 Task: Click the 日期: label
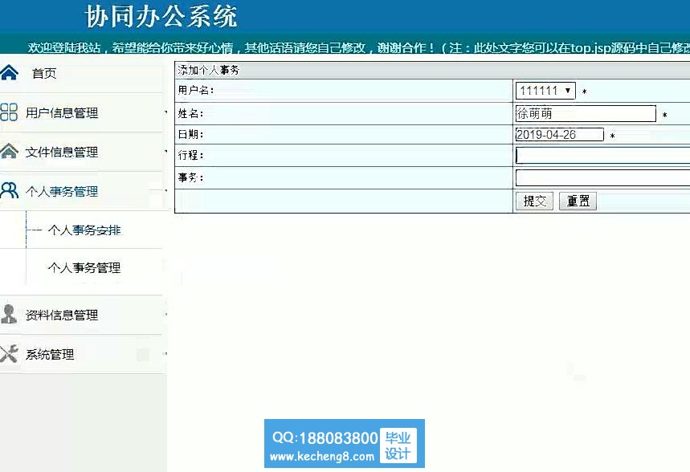(x=190, y=134)
